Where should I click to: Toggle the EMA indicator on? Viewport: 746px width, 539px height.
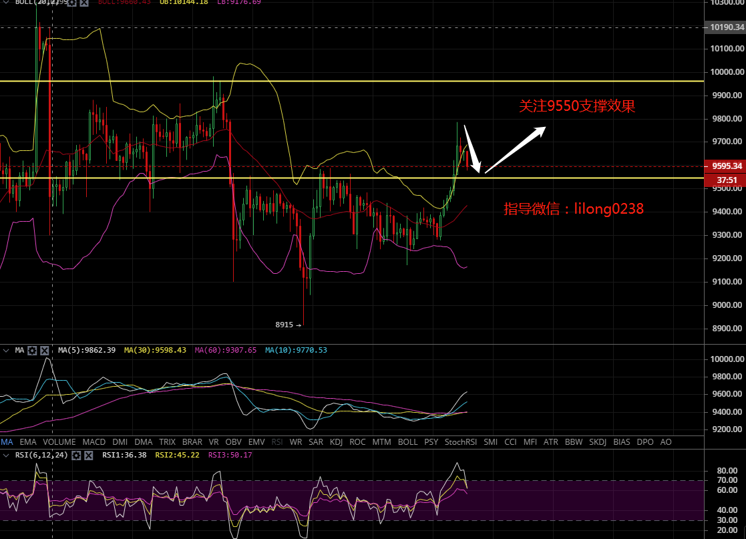(x=28, y=442)
